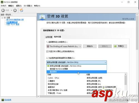Click the greyed-out 删除 button

click(105, 46)
